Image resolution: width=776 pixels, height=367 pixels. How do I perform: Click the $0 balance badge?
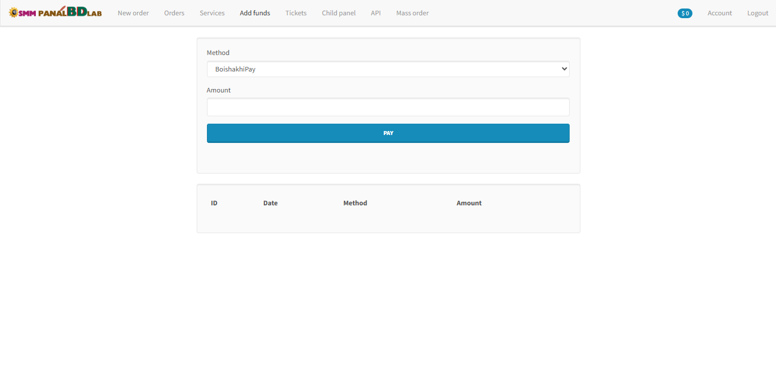click(684, 13)
